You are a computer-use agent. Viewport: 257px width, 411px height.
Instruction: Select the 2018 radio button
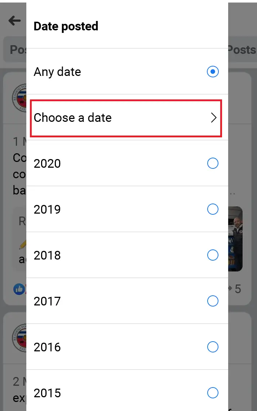(213, 255)
